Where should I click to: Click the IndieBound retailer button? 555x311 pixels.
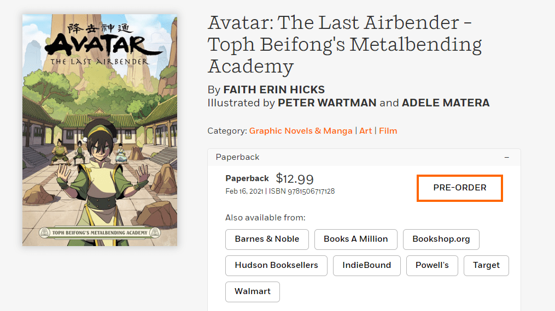pos(366,265)
